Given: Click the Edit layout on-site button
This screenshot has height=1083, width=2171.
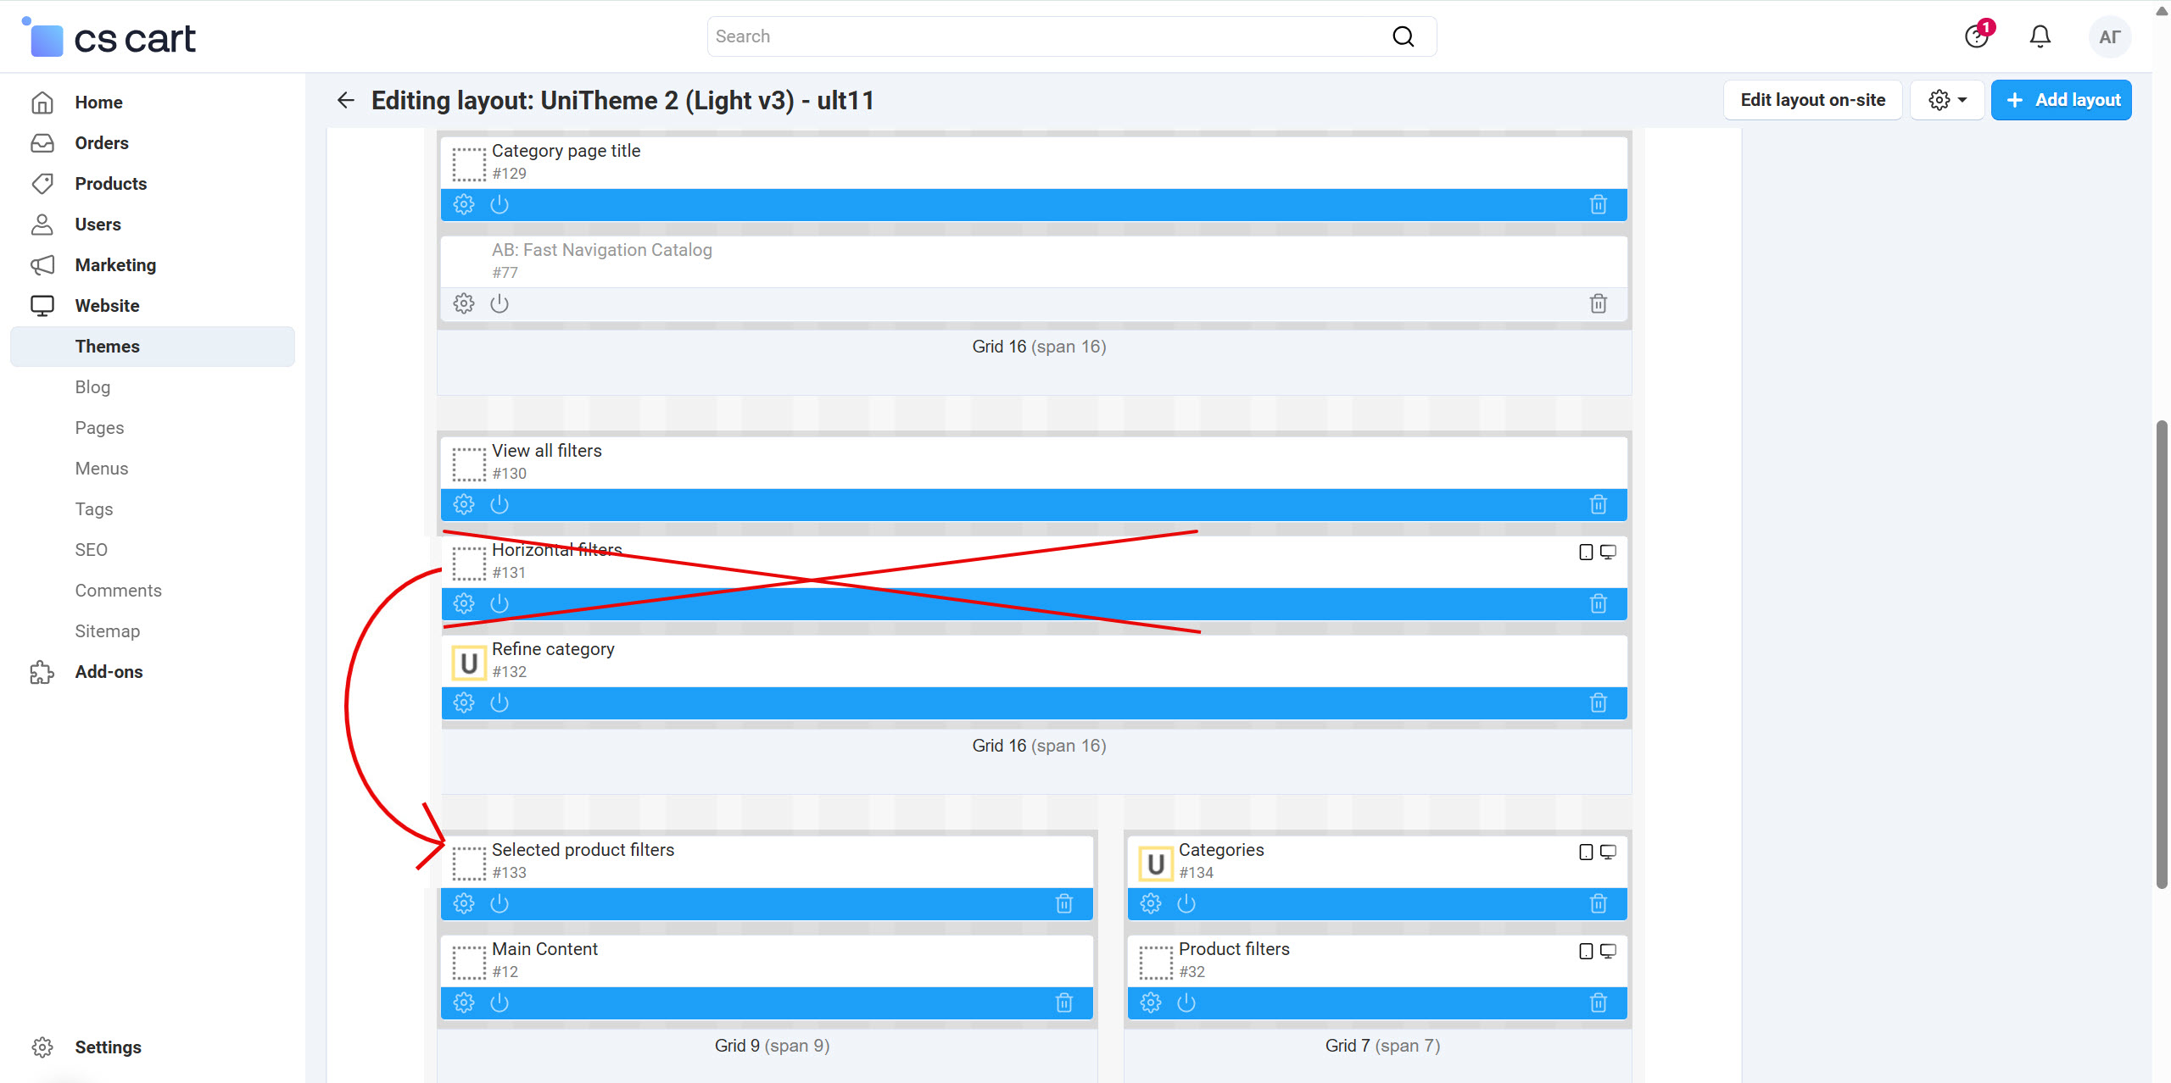Looking at the screenshot, I should 1811,99.
